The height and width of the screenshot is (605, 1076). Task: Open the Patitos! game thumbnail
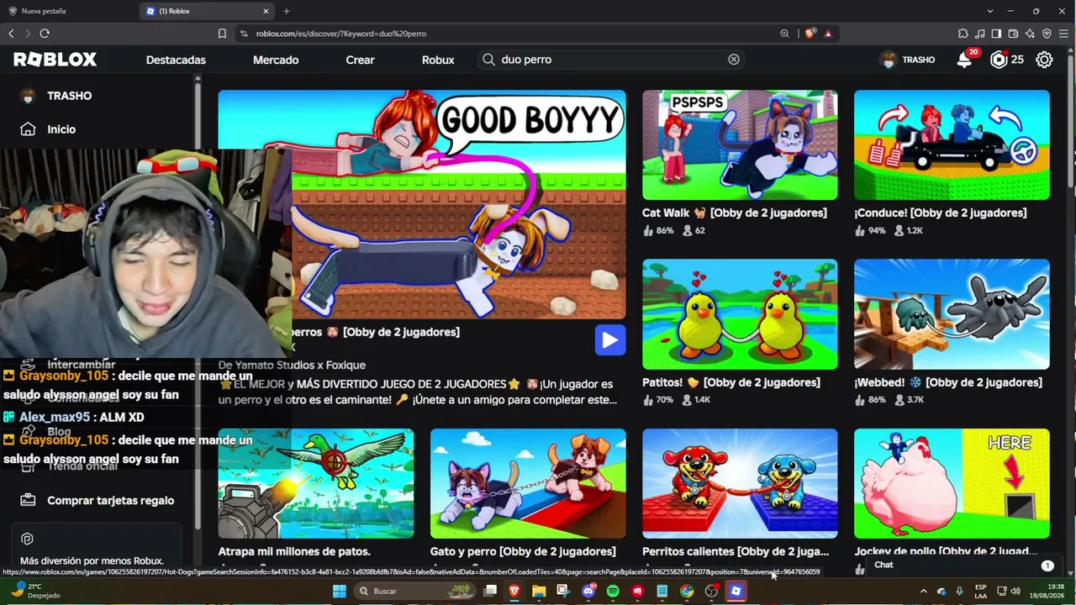pos(740,314)
